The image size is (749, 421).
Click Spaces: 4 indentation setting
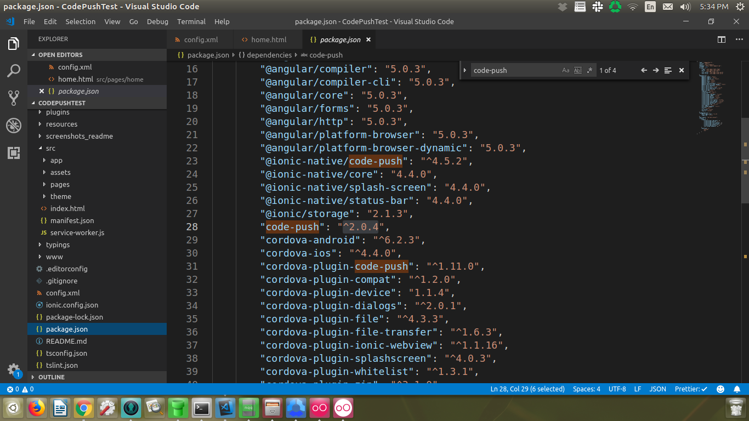click(x=587, y=389)
